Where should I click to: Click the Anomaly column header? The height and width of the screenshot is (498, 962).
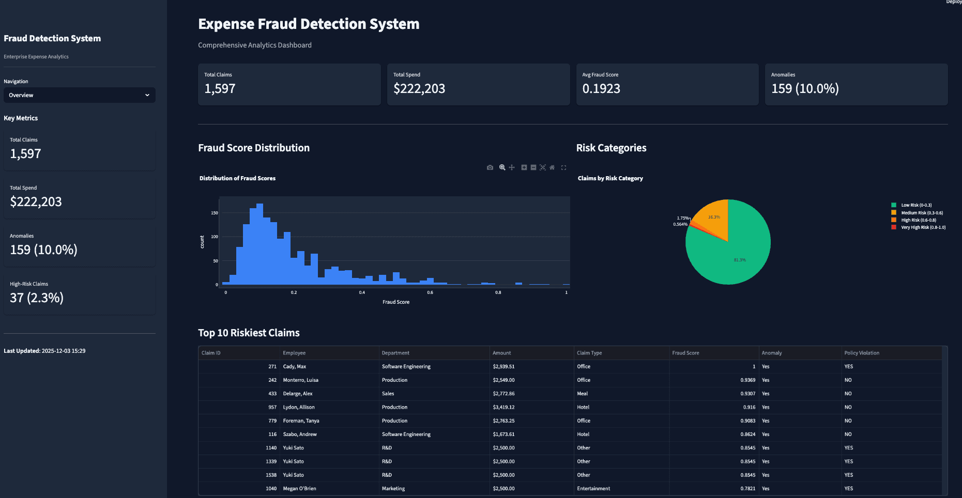(800, 353)
